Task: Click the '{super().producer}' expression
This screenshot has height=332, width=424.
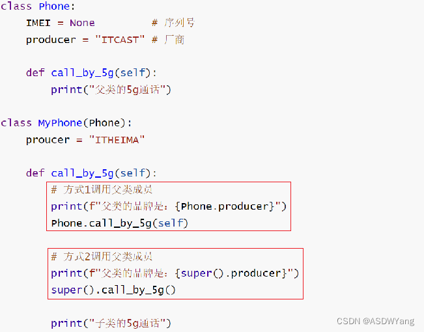Action: click(233, 273)
